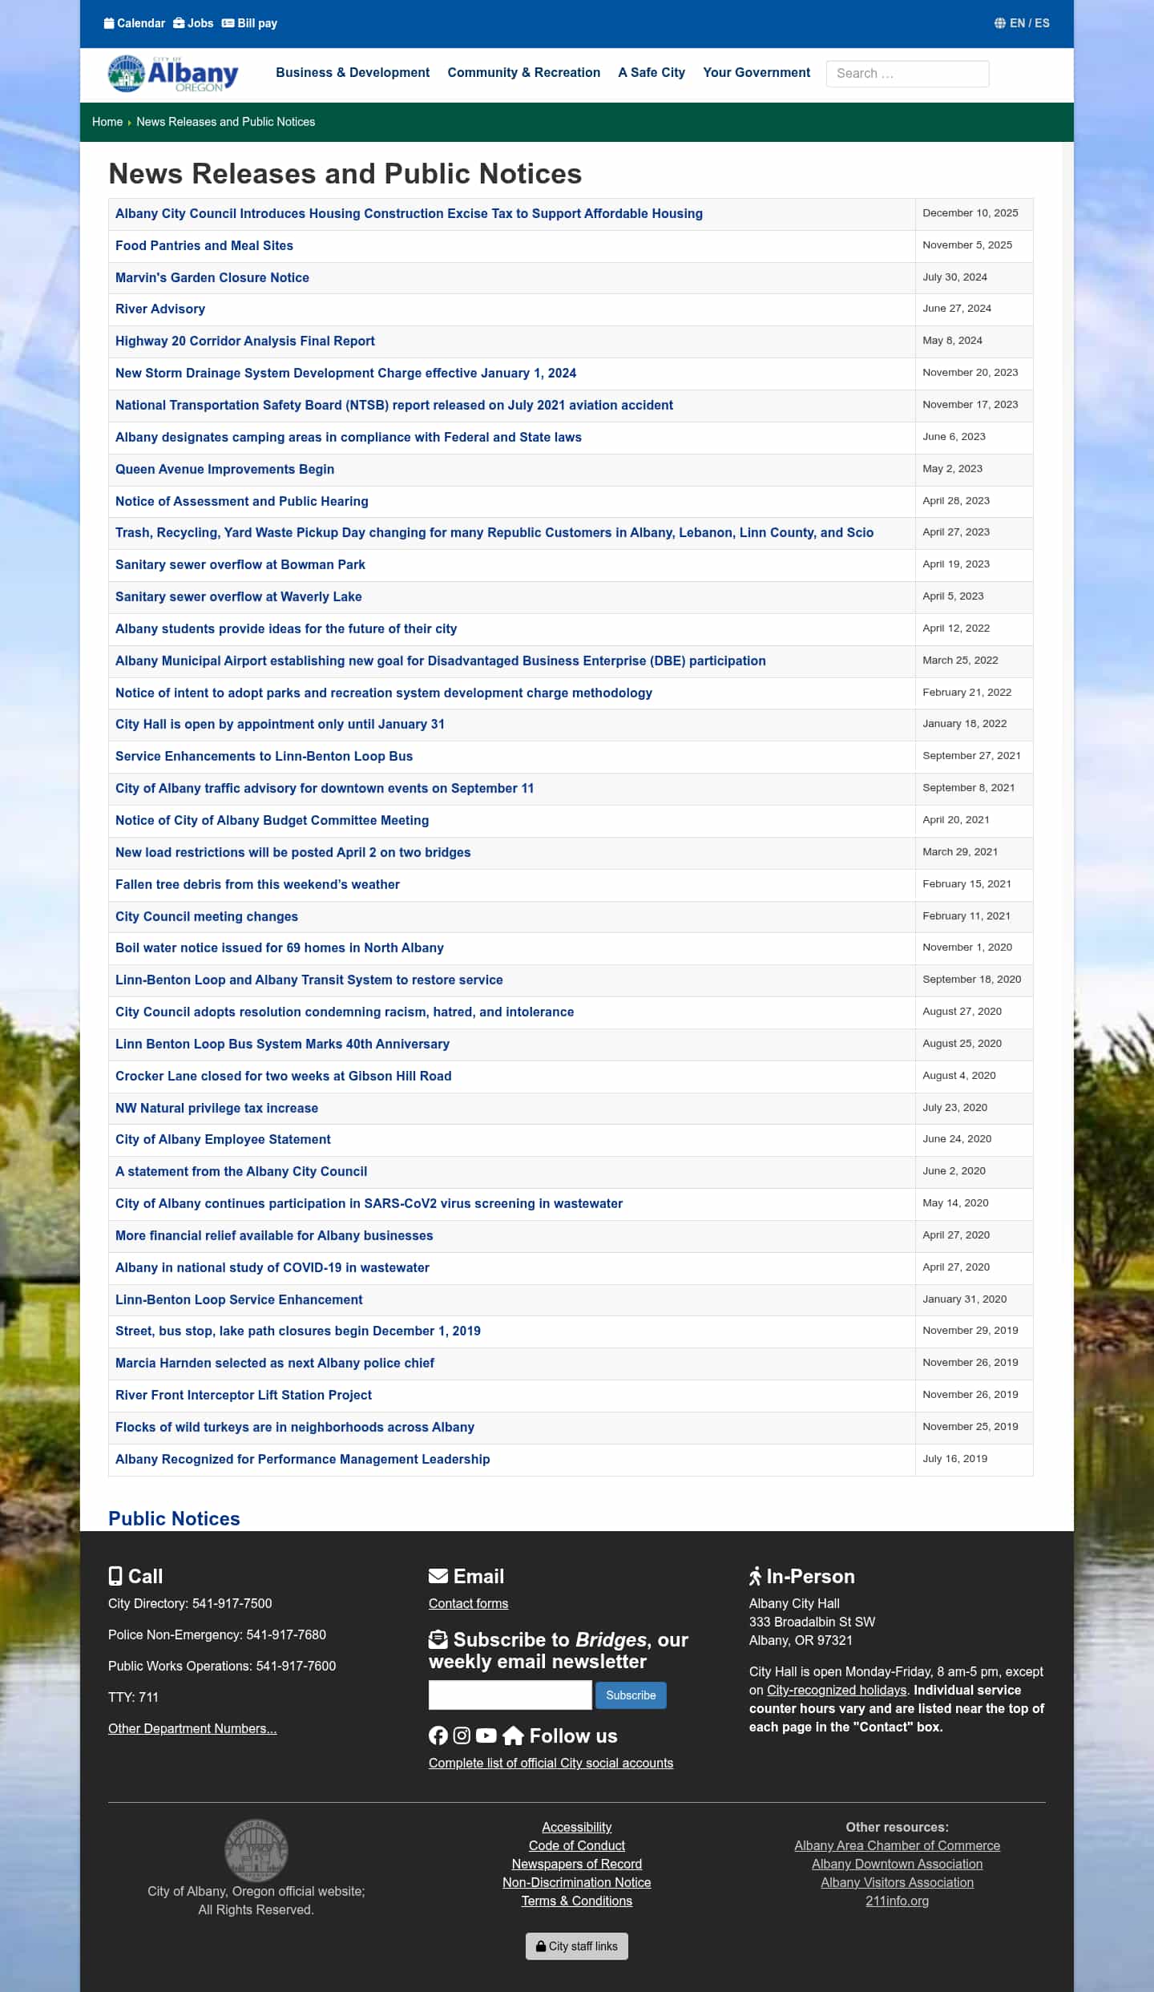1154x1992 pixels.
Task: Open A Safe City menu
Action: pyautogui.click(x=652, y=72)
